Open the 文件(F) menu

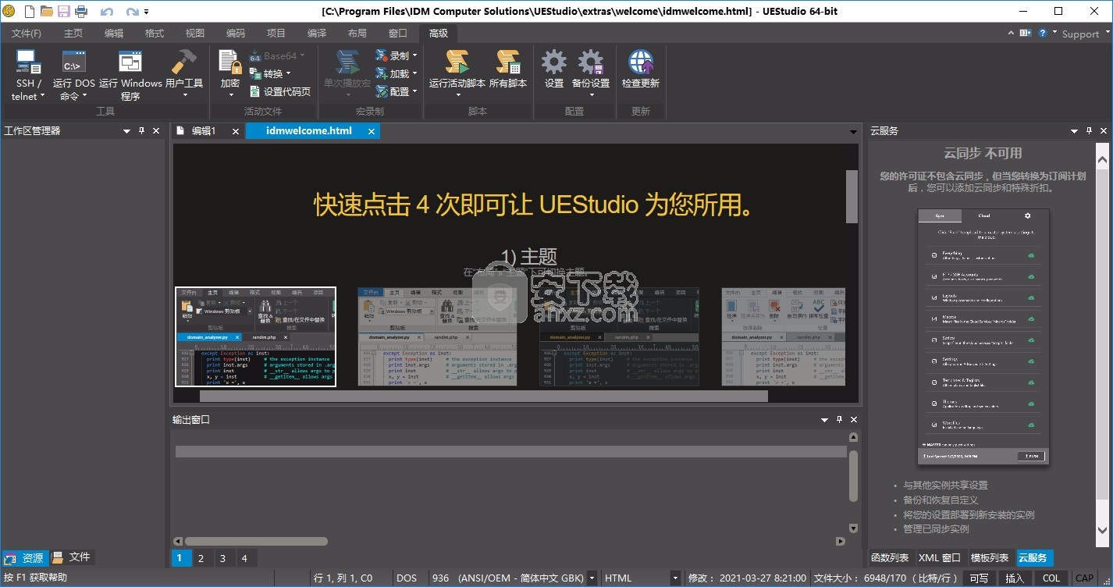coord(27,34)
